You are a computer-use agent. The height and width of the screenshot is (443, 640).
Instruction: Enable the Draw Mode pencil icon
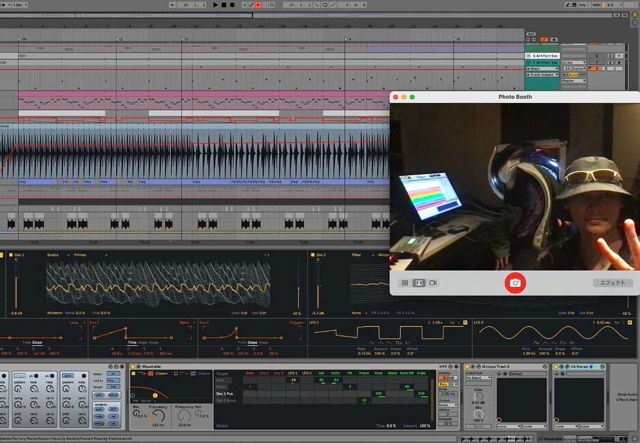coord(567,5)
